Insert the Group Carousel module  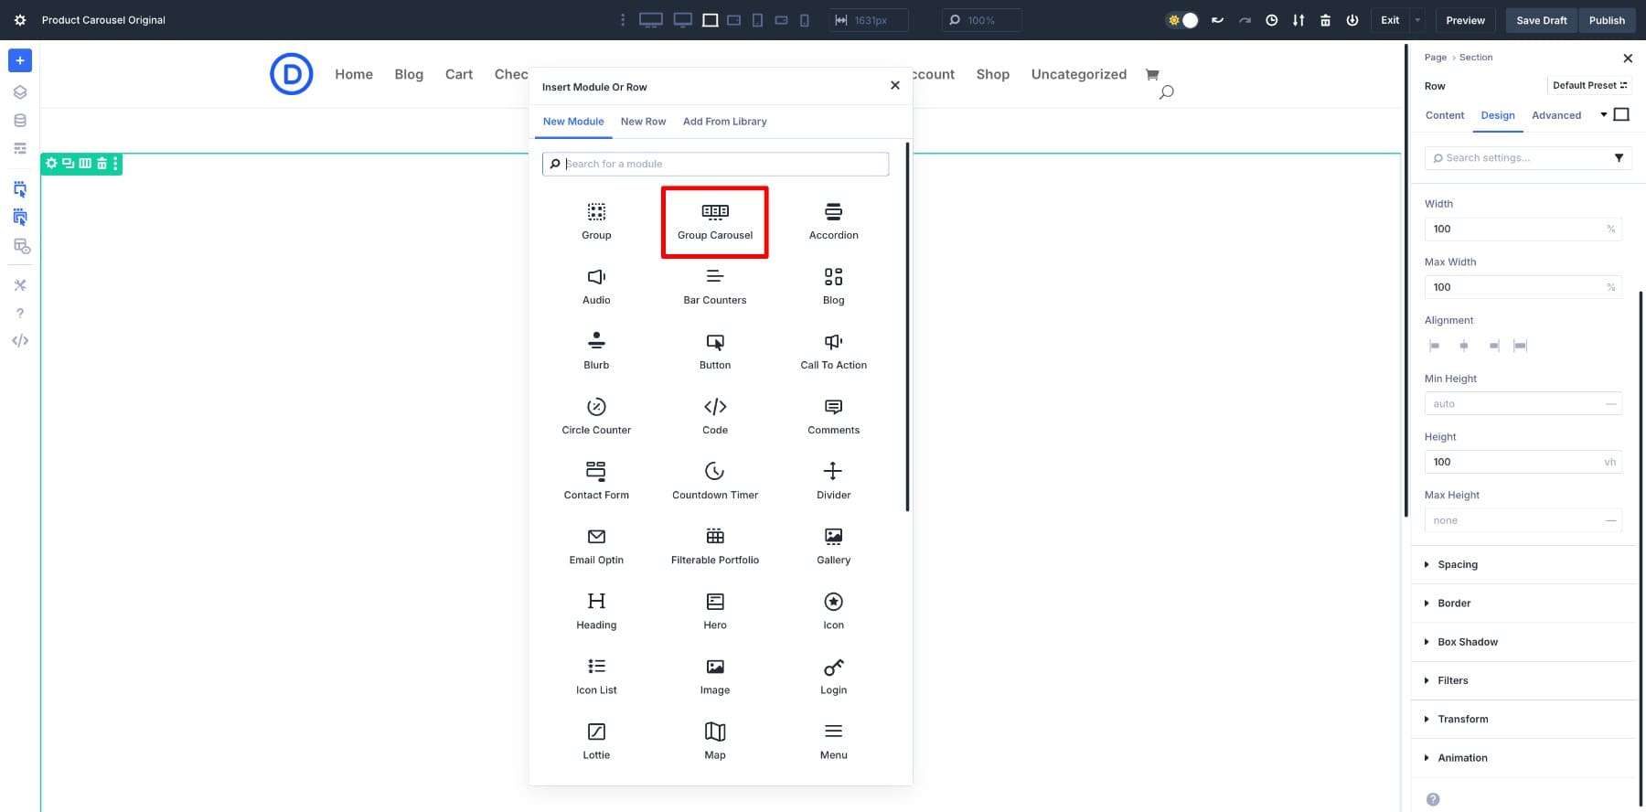(x=715, y=222)
